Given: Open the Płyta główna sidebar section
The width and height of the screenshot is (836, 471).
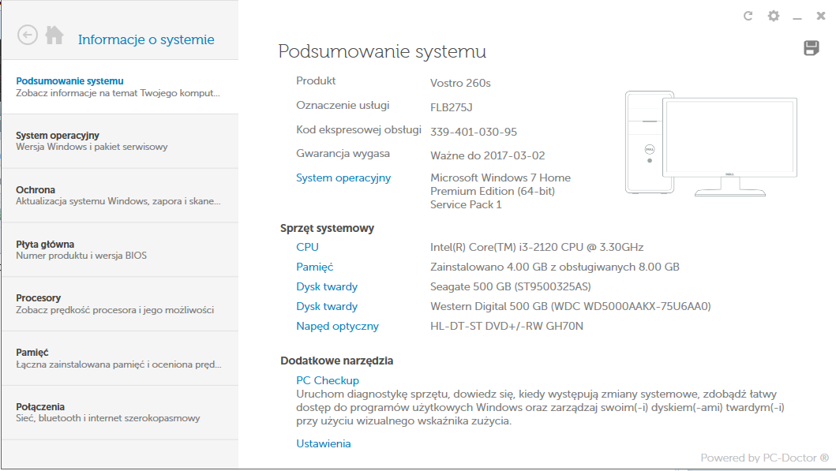Looking at the screenshot, I should tap(120, 250).
